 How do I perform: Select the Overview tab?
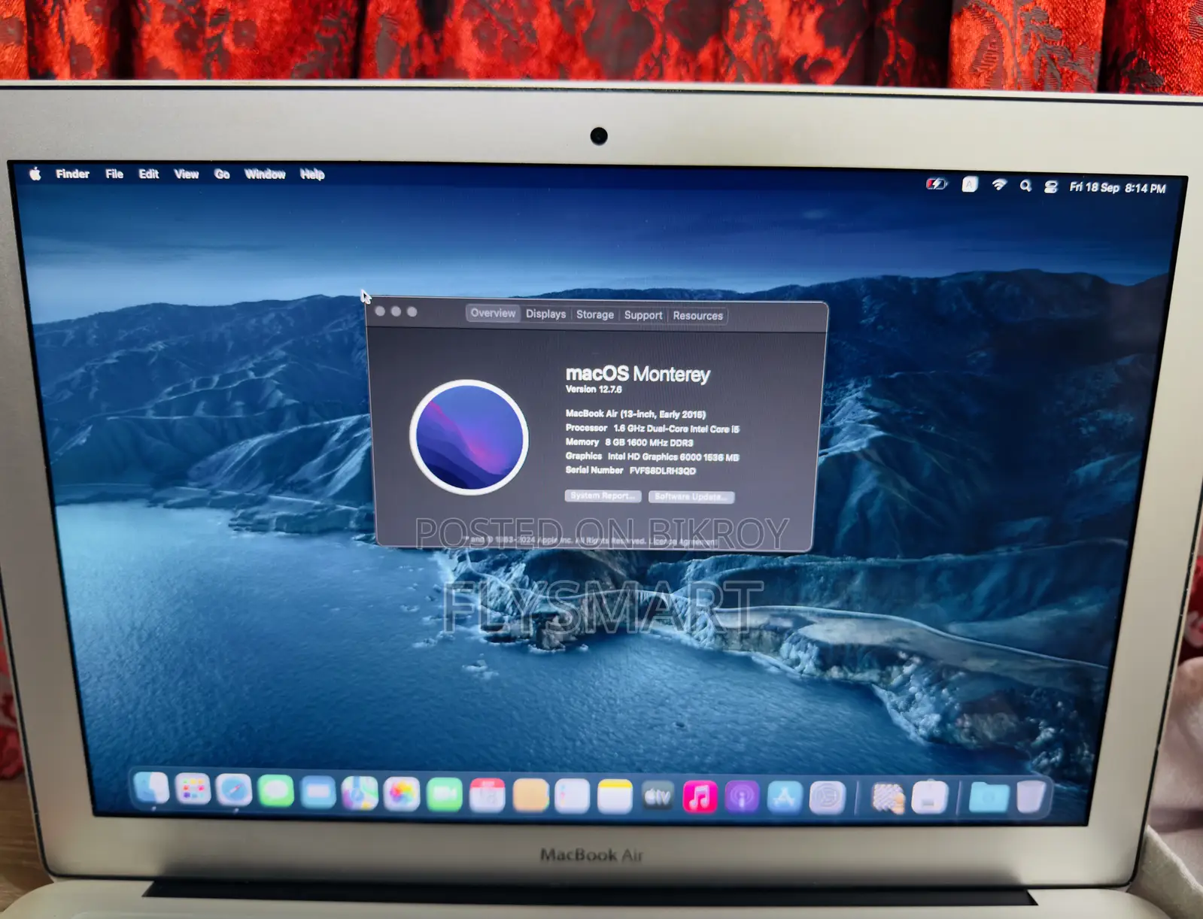[494, 313]
